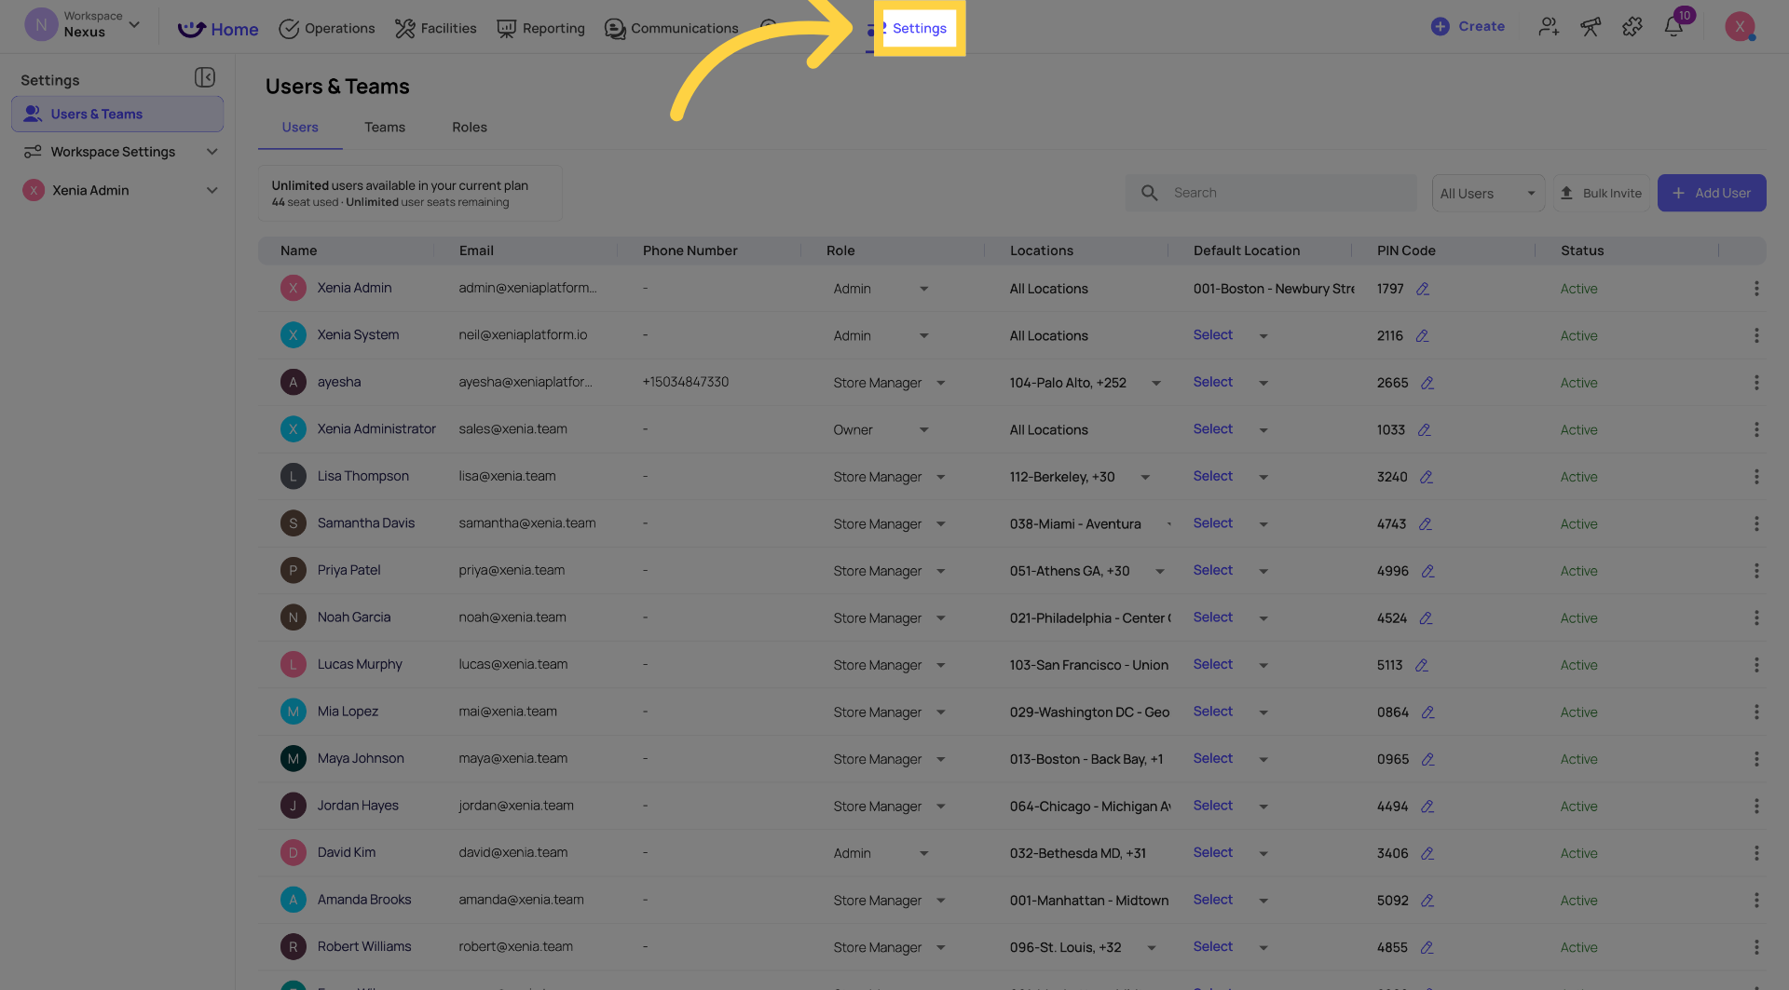Edit PIN code 3240 for Lisa Thompson
This screenshot has width=1789, height=990.
(x=1427, y=477)
